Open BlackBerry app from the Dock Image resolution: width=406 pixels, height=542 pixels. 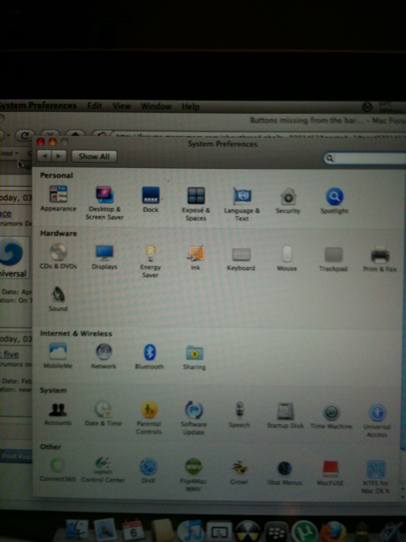pos(276,533)
